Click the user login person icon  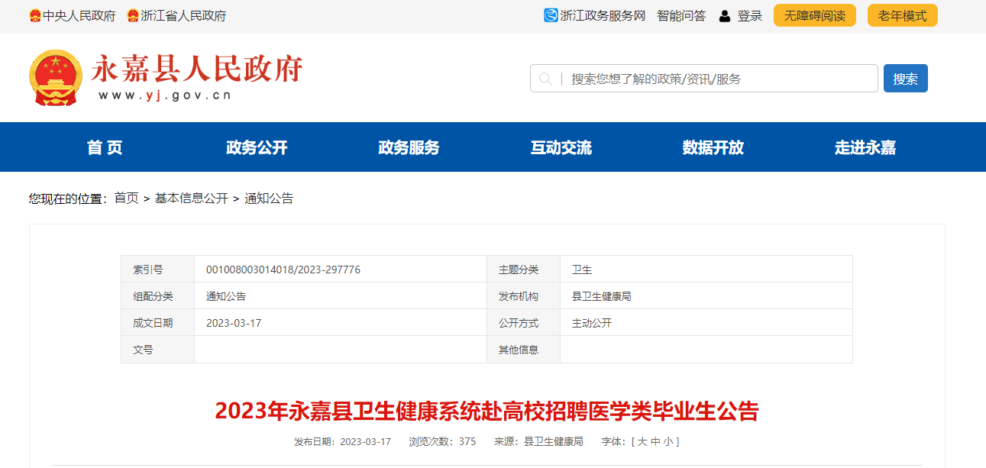tap(725, 16)
